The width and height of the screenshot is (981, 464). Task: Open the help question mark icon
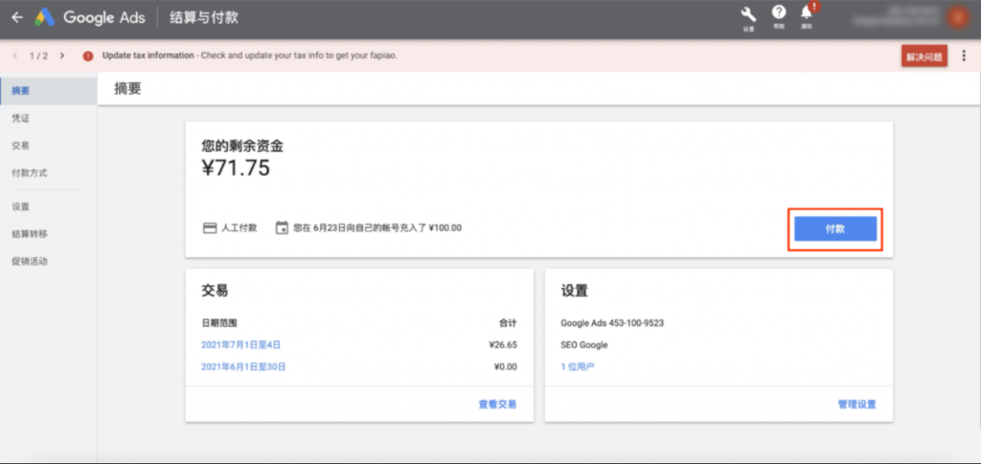click(x=779, y=14)
